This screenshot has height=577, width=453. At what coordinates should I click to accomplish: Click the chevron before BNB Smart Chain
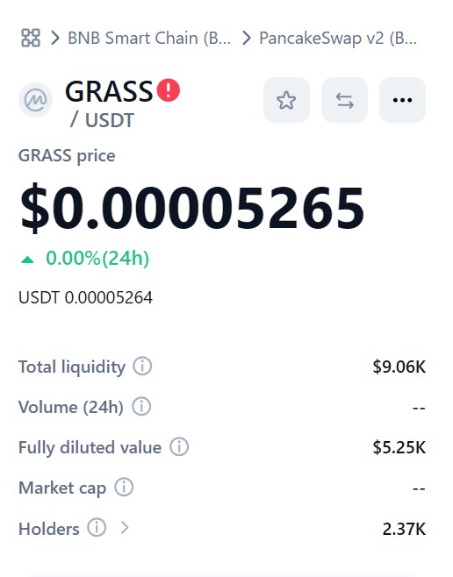(55, 38)
